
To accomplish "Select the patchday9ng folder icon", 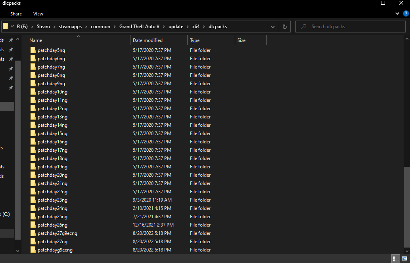I will [33, 84].
